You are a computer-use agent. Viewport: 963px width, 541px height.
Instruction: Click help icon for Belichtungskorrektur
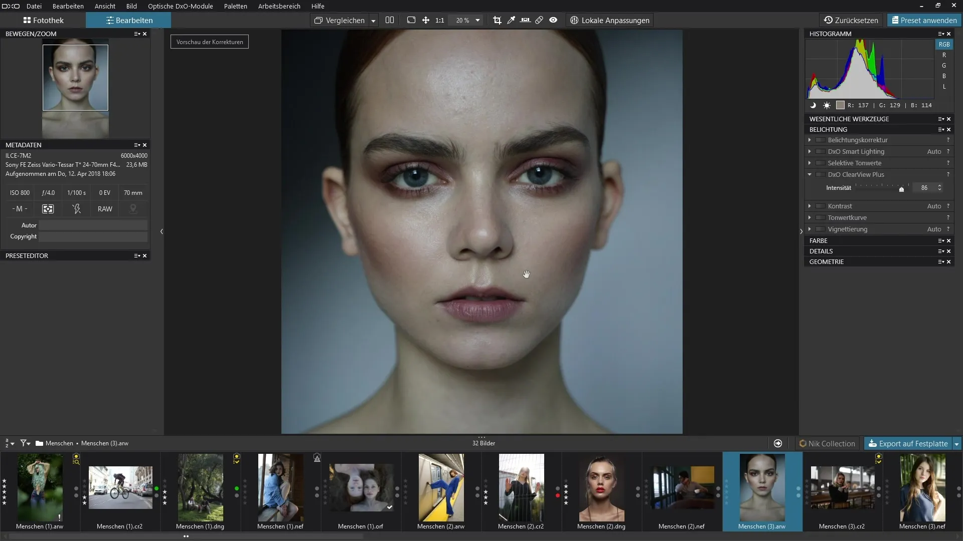tap(948, 140)
